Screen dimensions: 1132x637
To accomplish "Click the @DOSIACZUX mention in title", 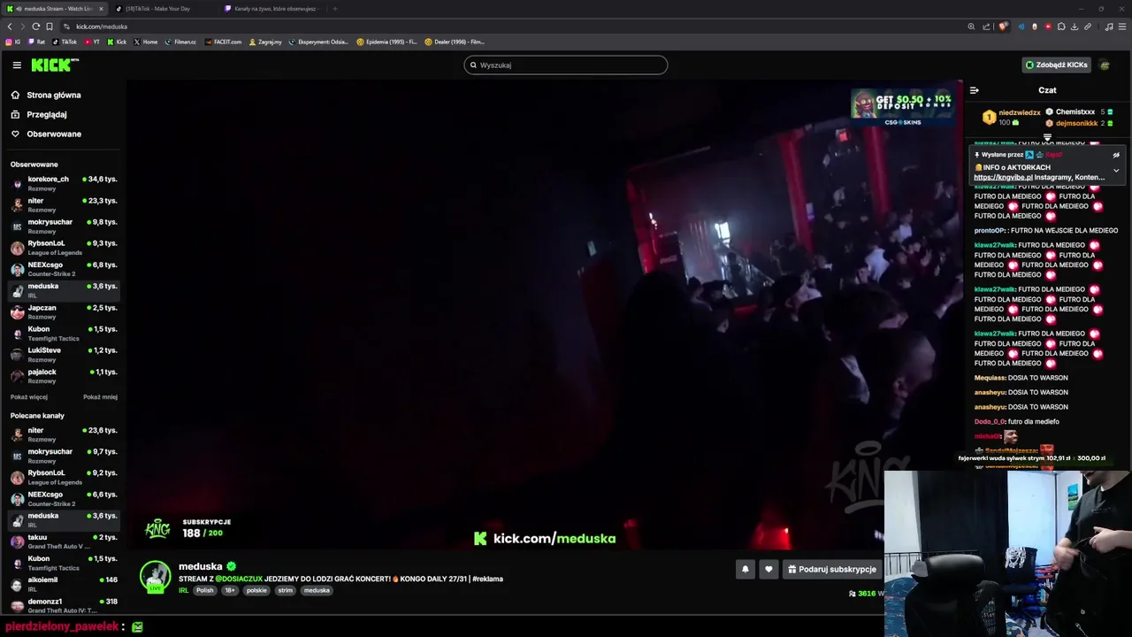I will pos(239,579).
